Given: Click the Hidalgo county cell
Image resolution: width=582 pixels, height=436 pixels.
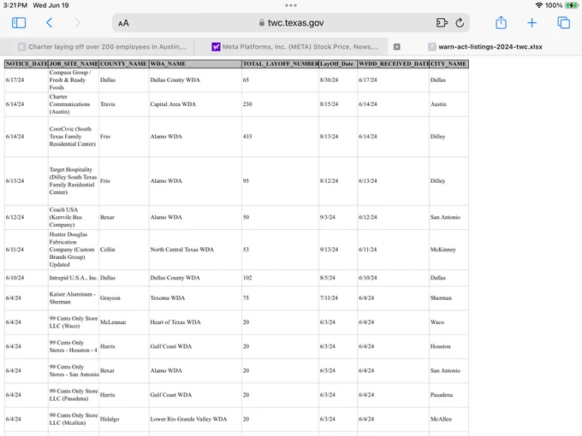Looking at the screenshot, I should pyautogui.click(x=123, y=419).
